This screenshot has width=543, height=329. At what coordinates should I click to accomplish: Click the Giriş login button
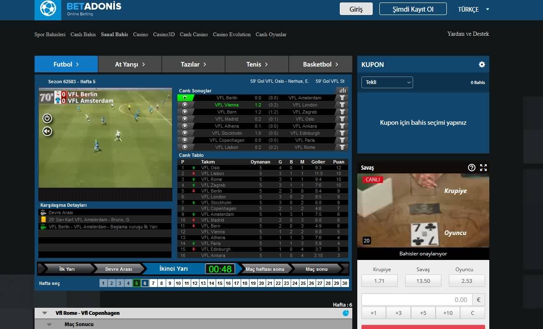356,9
